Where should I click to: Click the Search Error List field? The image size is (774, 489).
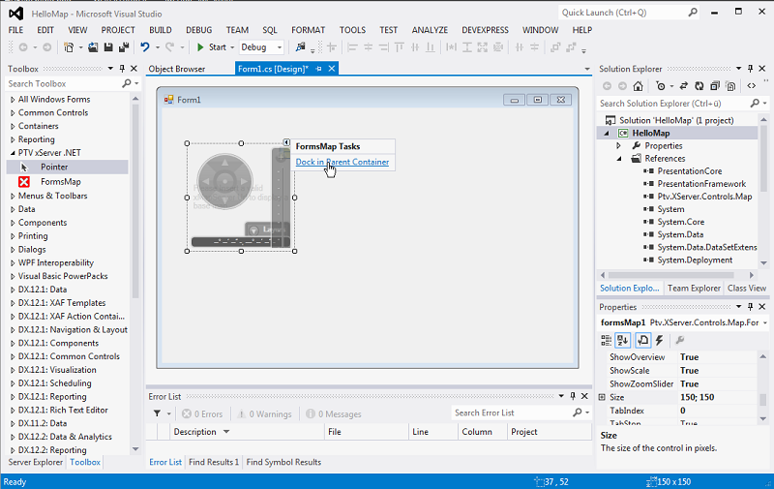(x=511, y=413)
